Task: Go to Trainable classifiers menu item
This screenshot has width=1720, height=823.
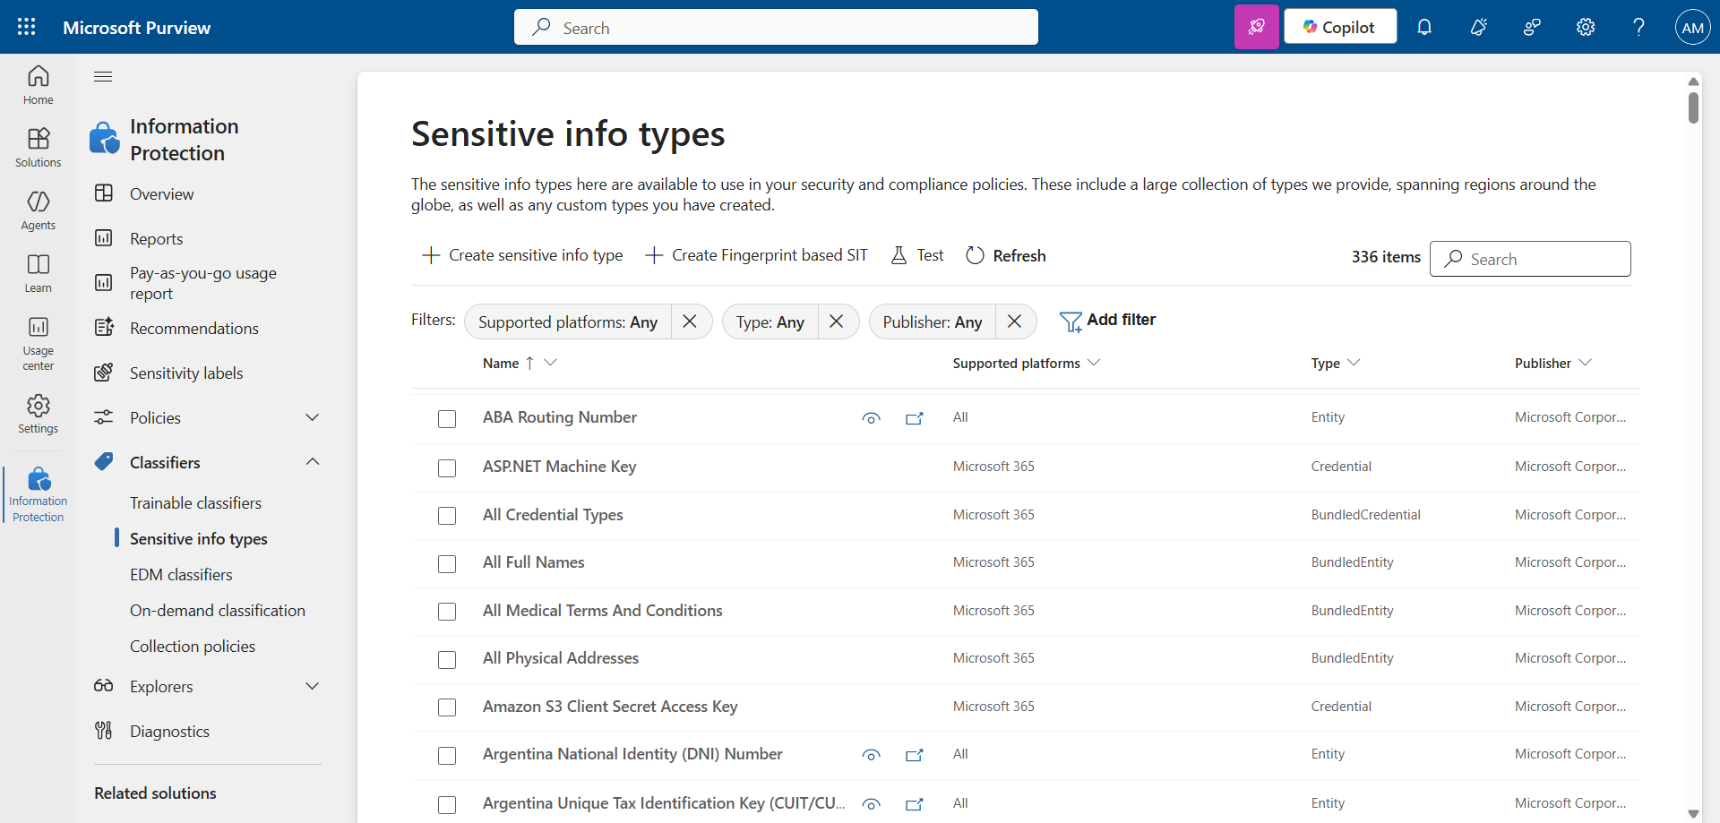Action: [x=195, y=502]
